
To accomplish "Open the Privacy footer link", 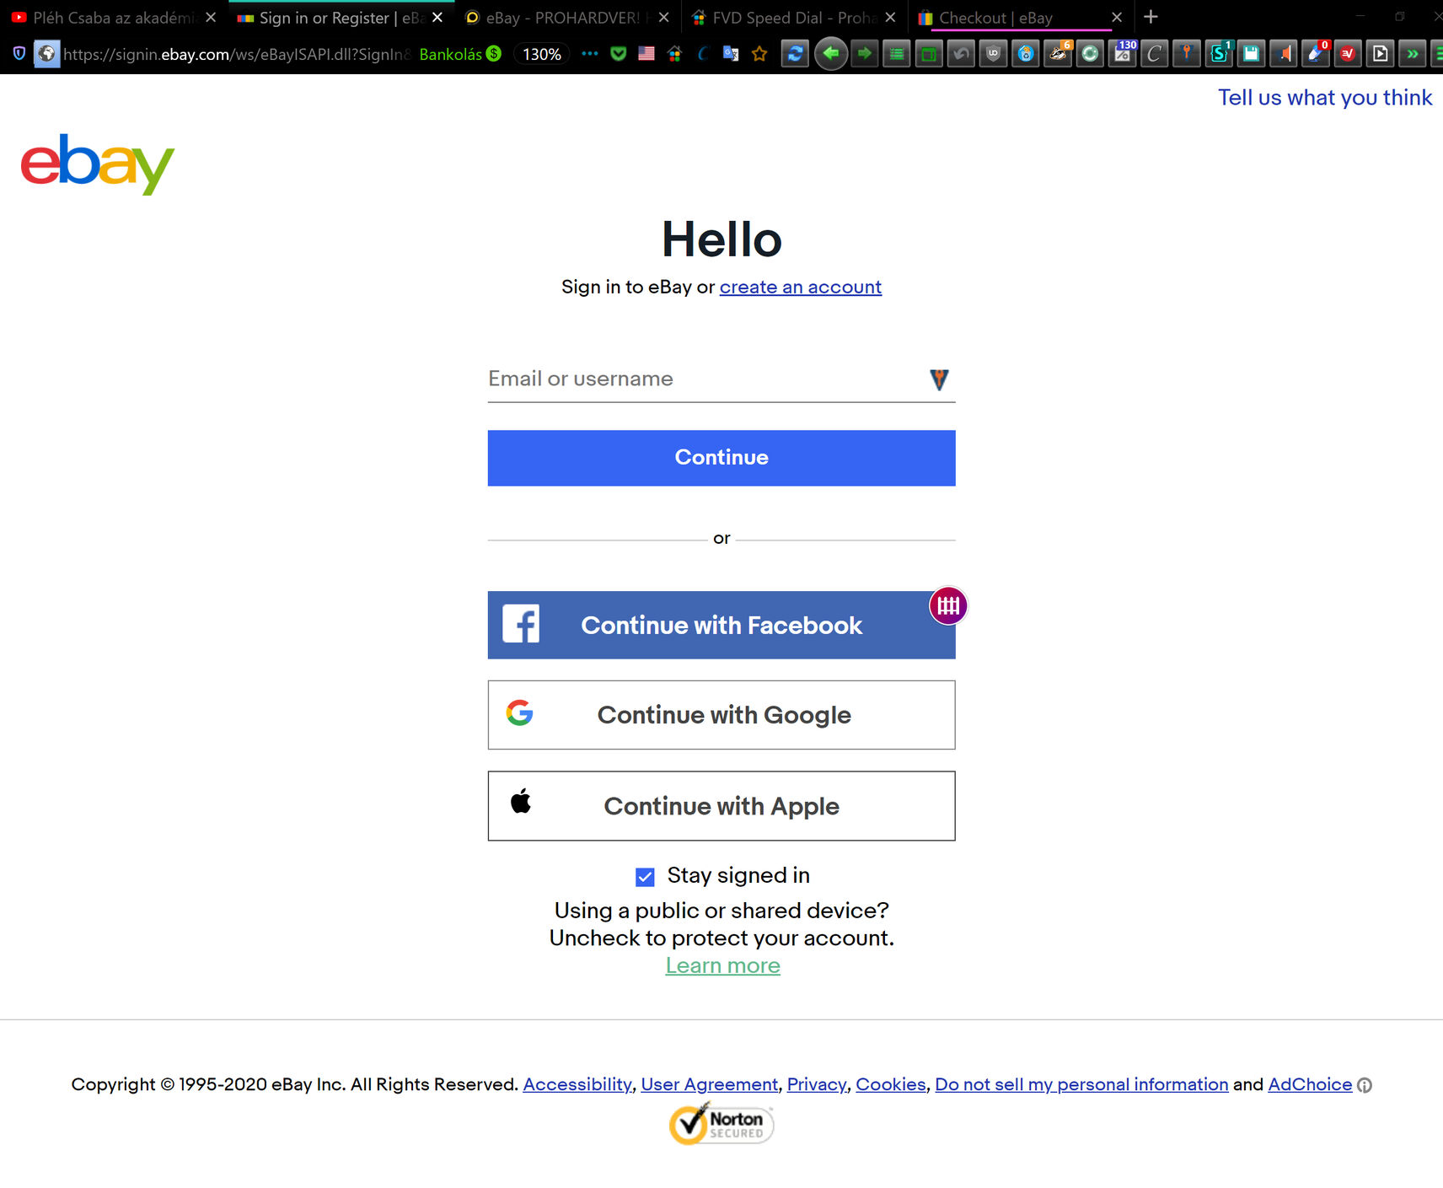I will coord(817,1084).
